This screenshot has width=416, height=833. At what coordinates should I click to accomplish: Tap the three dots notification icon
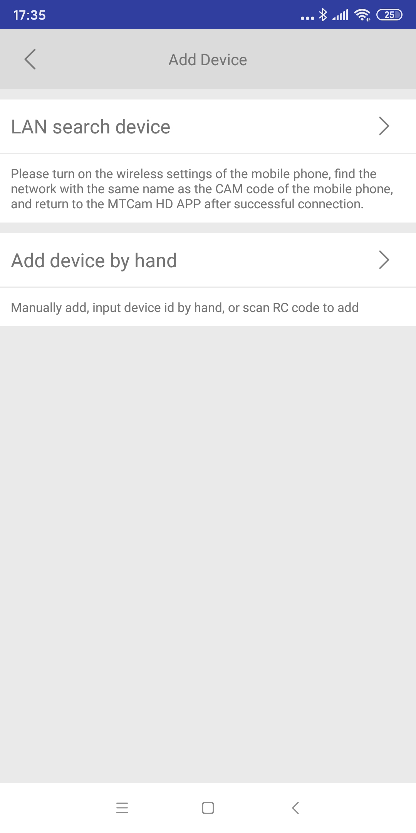pos(307,18)
